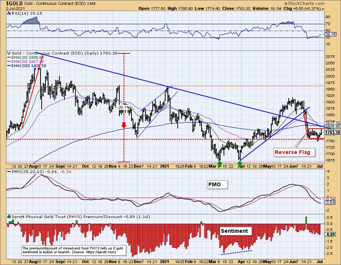Click the Sprott Physical Gold Trust legend label

tap(81, 217)
